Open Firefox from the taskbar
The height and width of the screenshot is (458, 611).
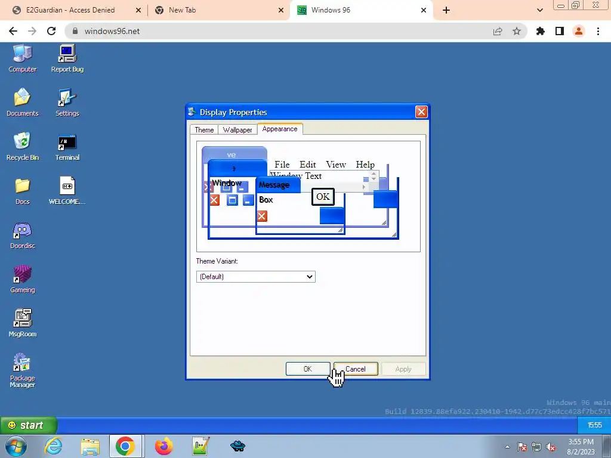point(163,446)
